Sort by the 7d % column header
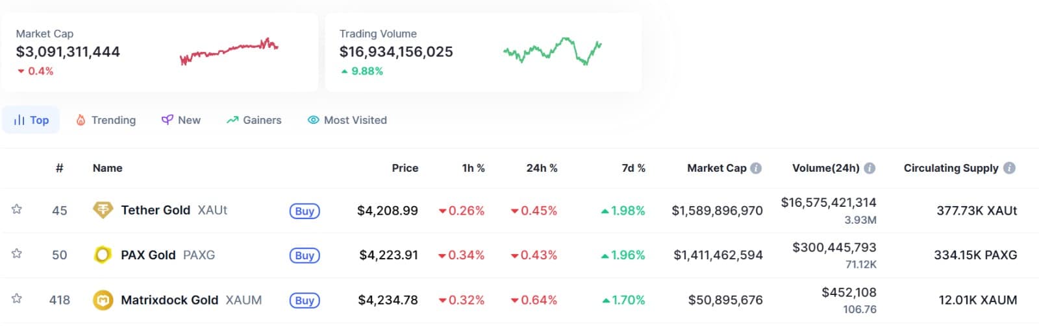The image size is (1039, 330). pos(633,168)
